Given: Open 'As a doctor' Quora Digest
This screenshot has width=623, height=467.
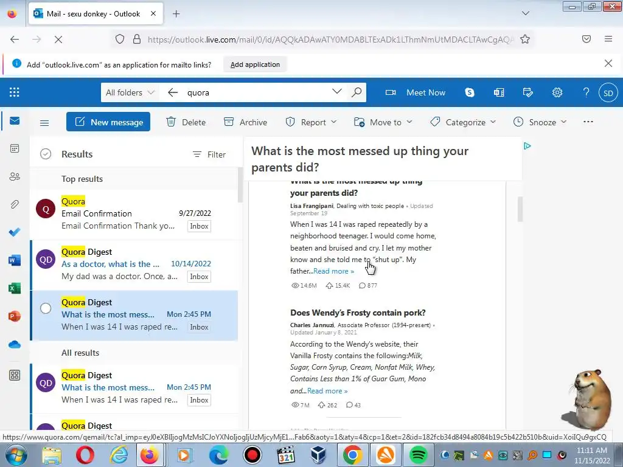Looking at the screenshot, I should click(136, 265).
